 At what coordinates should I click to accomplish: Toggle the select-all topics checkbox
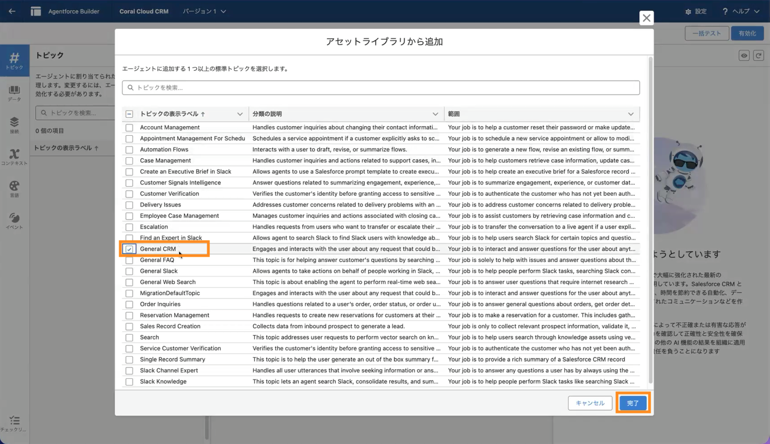pyautogui.click(x=129, y=114)
